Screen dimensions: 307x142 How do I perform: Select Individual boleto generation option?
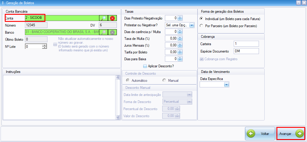click(202, 19)
